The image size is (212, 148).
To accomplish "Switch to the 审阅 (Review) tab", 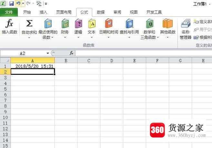I will pyautogui.click(x=117, y=12).
